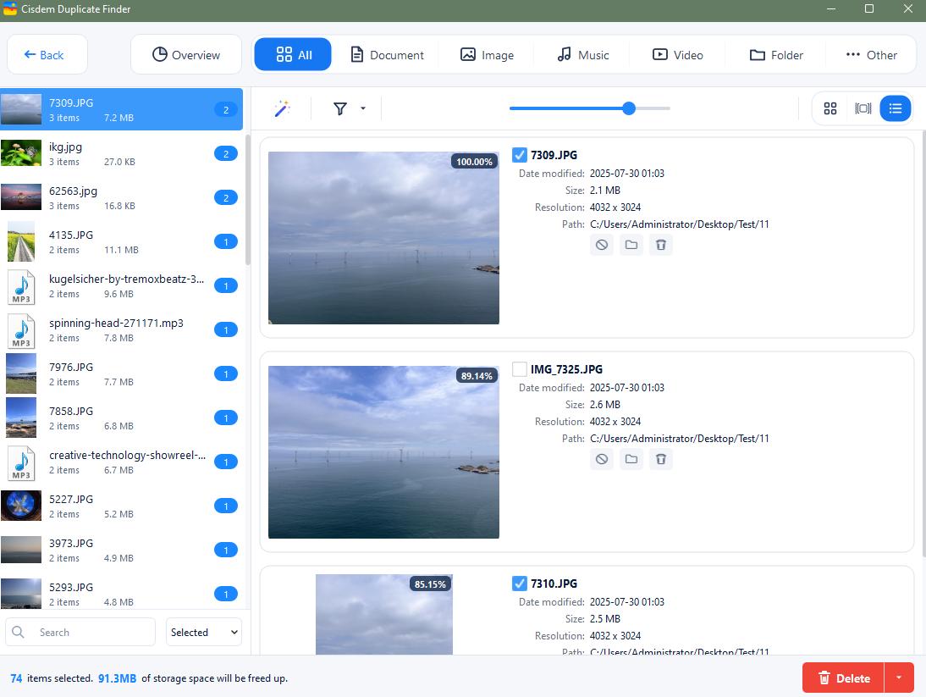Select the ikg.jpg duplicate group

tap(122, 153)
